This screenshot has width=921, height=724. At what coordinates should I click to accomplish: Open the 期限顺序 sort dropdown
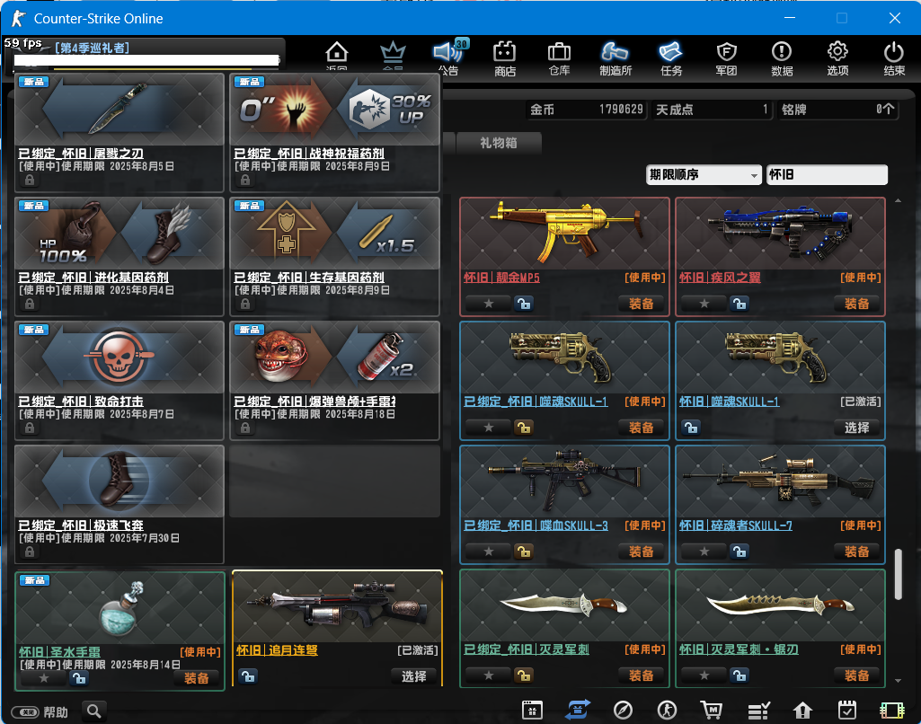704,174
